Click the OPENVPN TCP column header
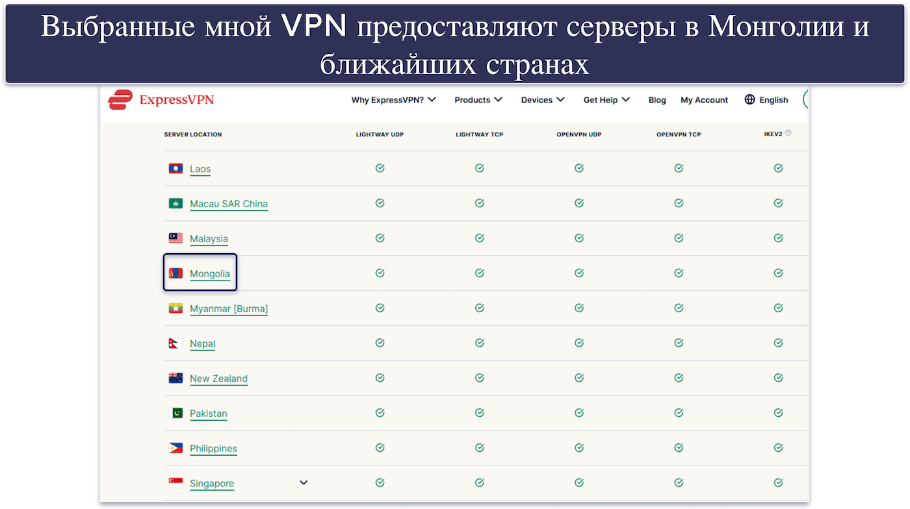 (679, 134)
